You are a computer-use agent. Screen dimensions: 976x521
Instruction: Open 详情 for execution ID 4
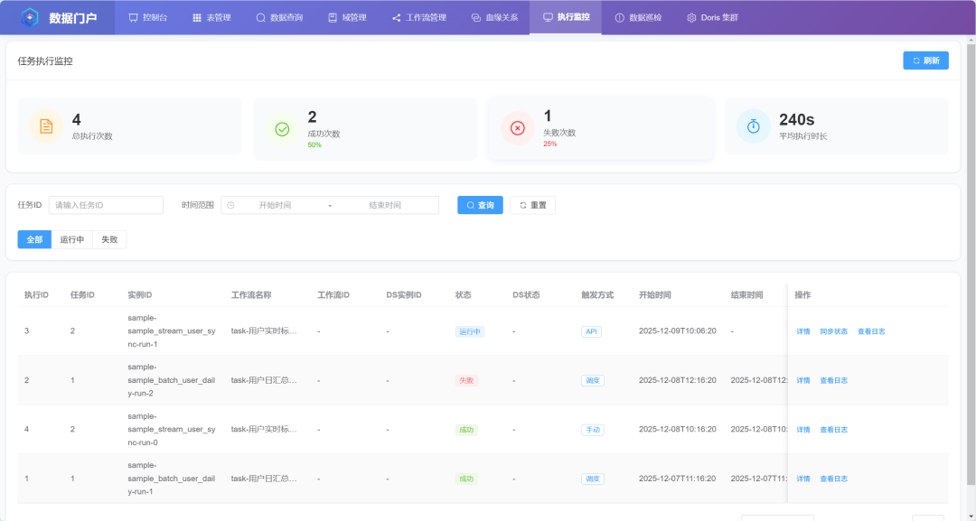coord(803,430)
